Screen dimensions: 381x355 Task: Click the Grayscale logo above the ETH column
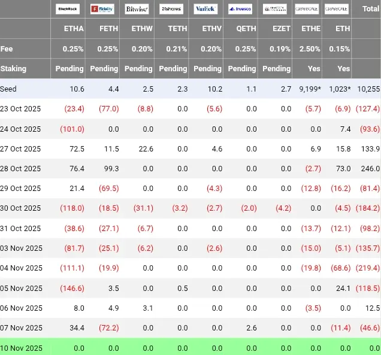pos(337,9)
